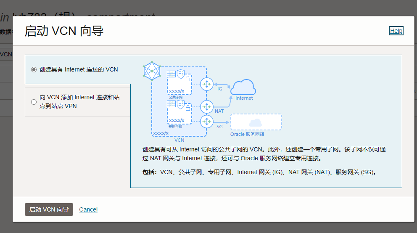
Task: Click the Internet cloud icon
Action: 243,87
